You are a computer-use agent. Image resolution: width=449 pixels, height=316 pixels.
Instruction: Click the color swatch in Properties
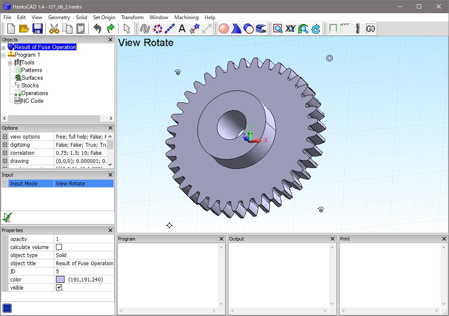tap(60, 279)
